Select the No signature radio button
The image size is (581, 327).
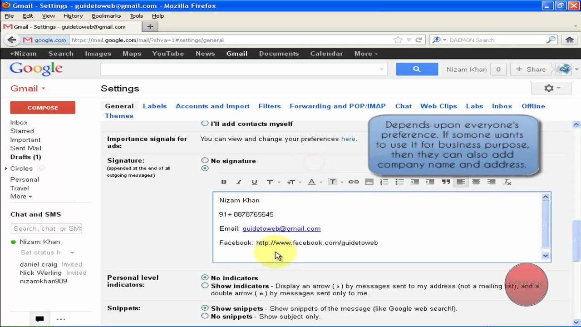coord(205,160)
